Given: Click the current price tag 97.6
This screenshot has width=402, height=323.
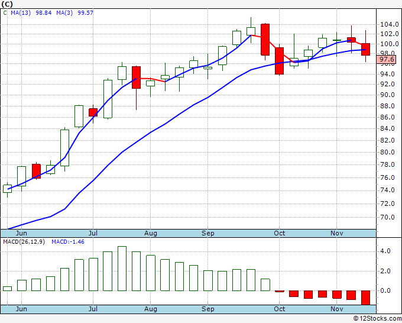Looking at the screenshot, I should point(387,60).
